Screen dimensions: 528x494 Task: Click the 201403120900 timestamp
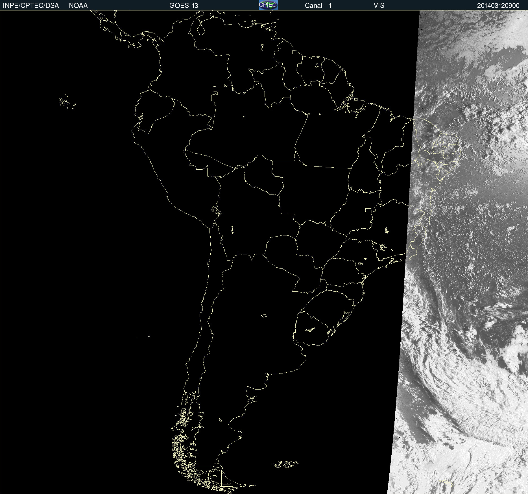click(x=498, y=6)
